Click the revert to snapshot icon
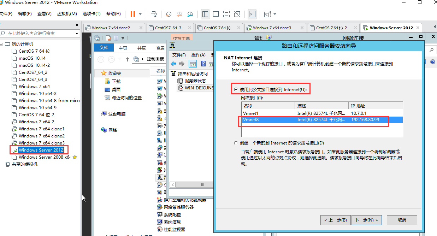Image resolution: width=437 pixels, height=236 pixels. (x=179, y=14)
